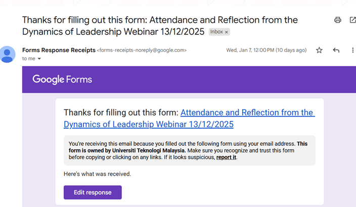Click the Google Forms logo
This screenshot has height=207, width=356.
[x=62, y=79]
